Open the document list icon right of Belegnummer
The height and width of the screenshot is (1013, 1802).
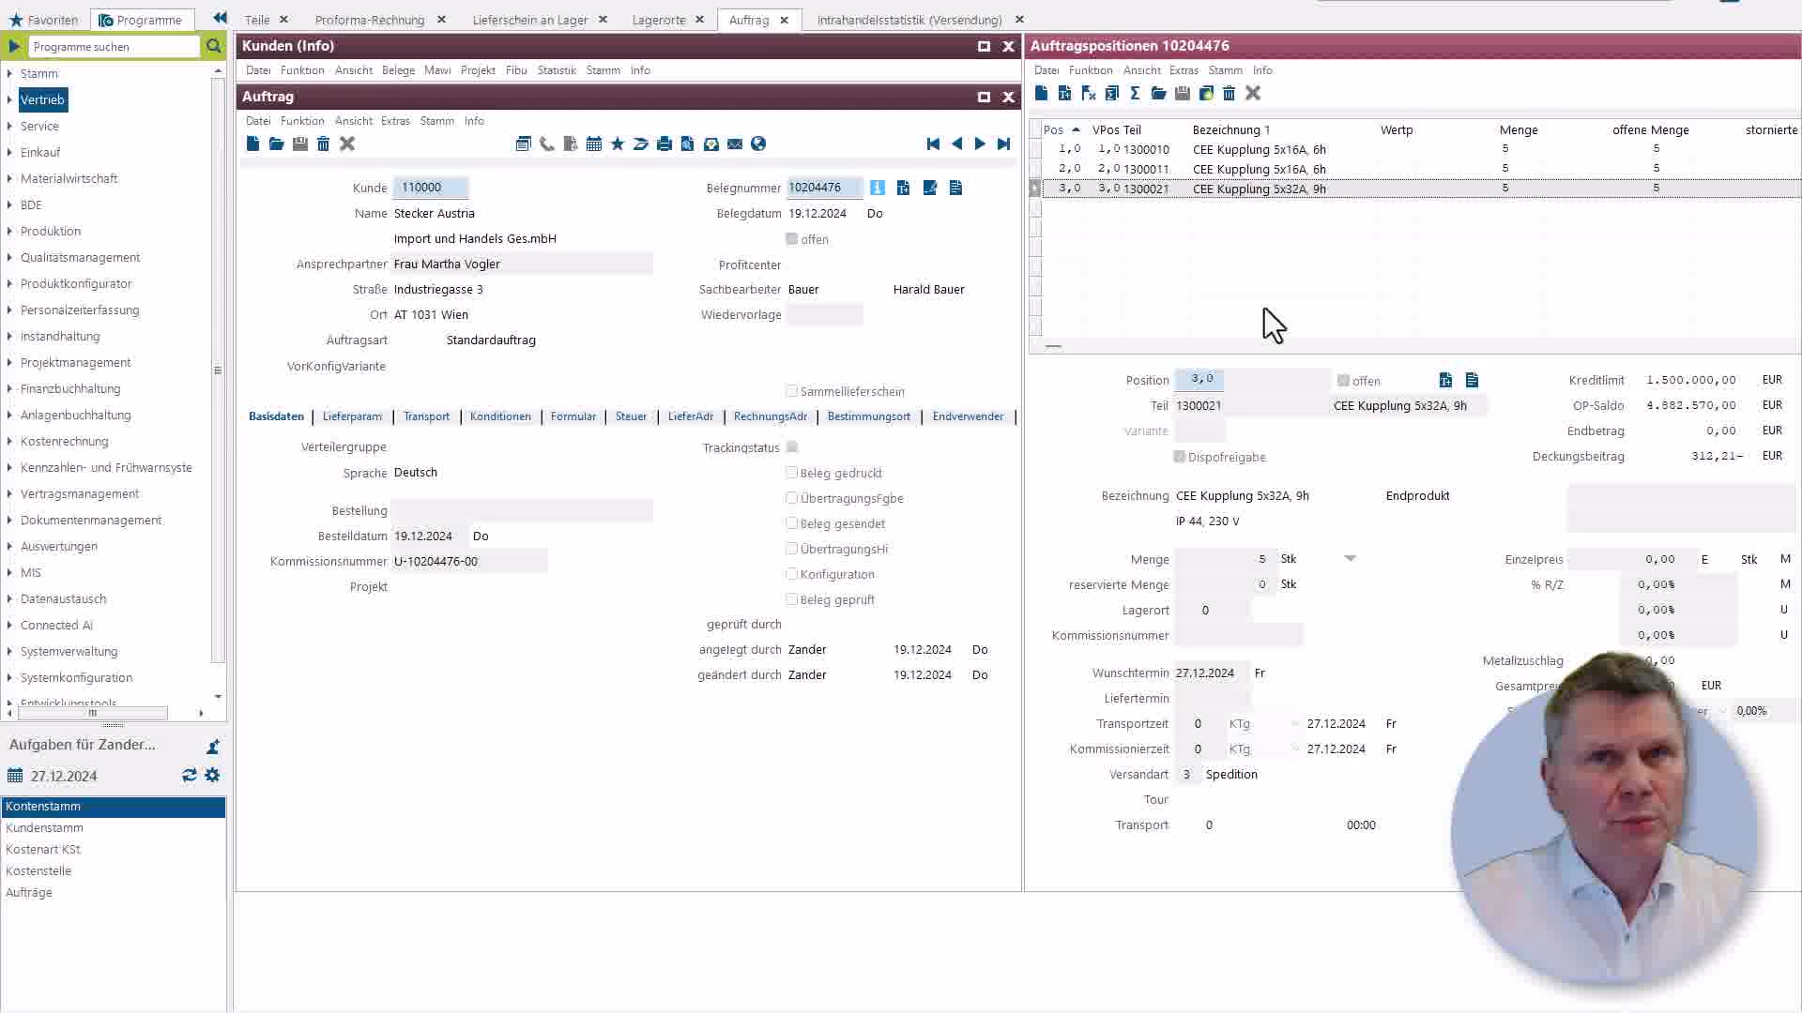pos(955,188)
